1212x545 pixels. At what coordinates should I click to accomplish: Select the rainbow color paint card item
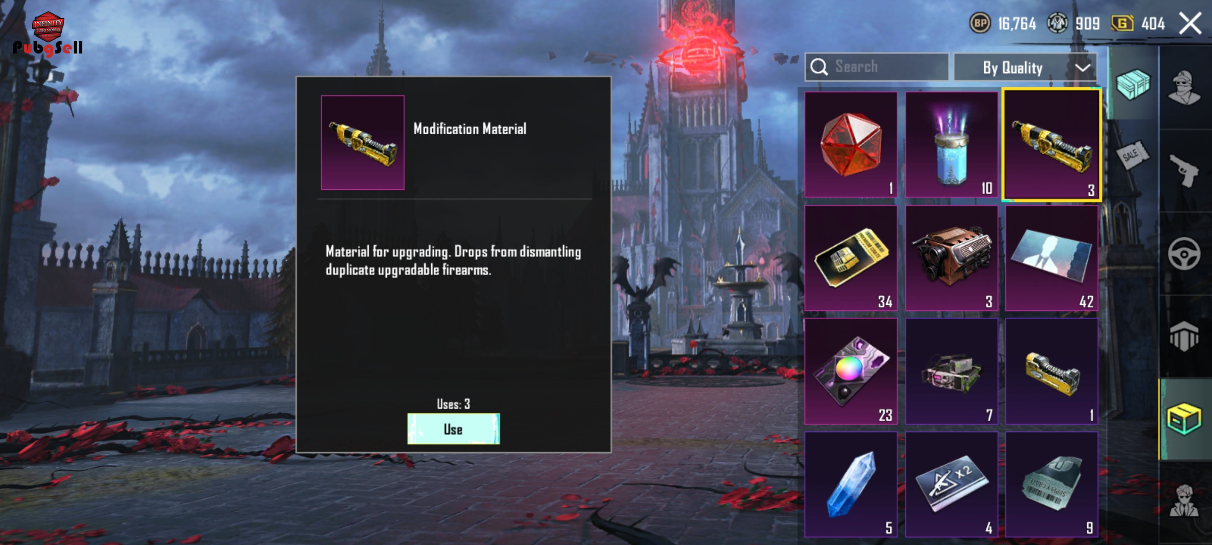click(851, 371)
